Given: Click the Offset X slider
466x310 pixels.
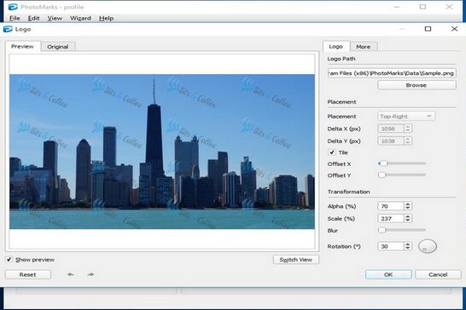Looking at the screenshot, I should point(402,164).
